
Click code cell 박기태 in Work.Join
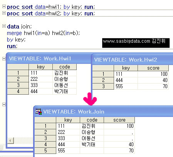pyautogui.click(x=92, y=144)
